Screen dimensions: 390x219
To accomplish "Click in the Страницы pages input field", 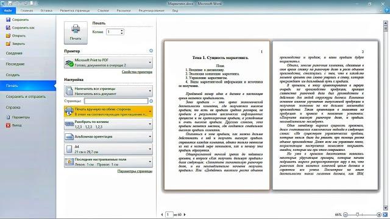I will (x=116, y=101).
